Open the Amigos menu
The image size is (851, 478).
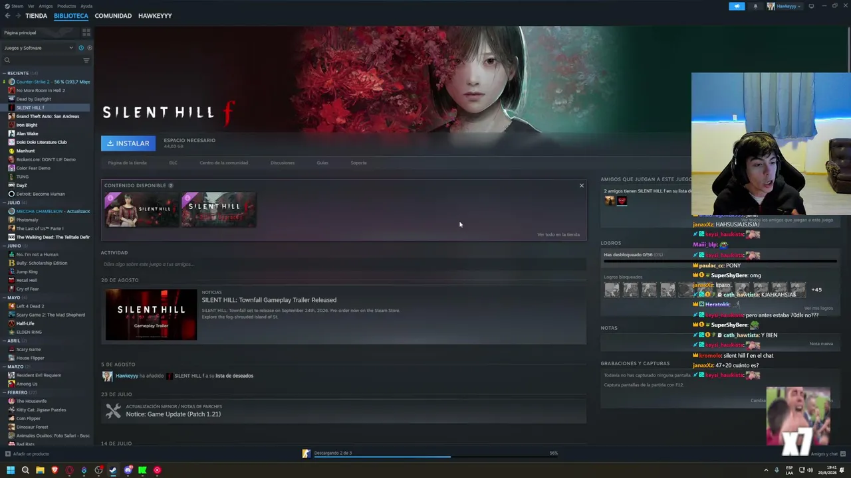pyautogui.click(x=45, y=6)
